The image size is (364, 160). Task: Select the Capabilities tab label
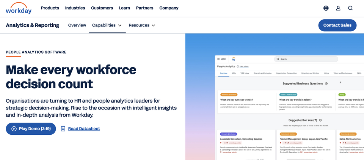pos(104,25)
